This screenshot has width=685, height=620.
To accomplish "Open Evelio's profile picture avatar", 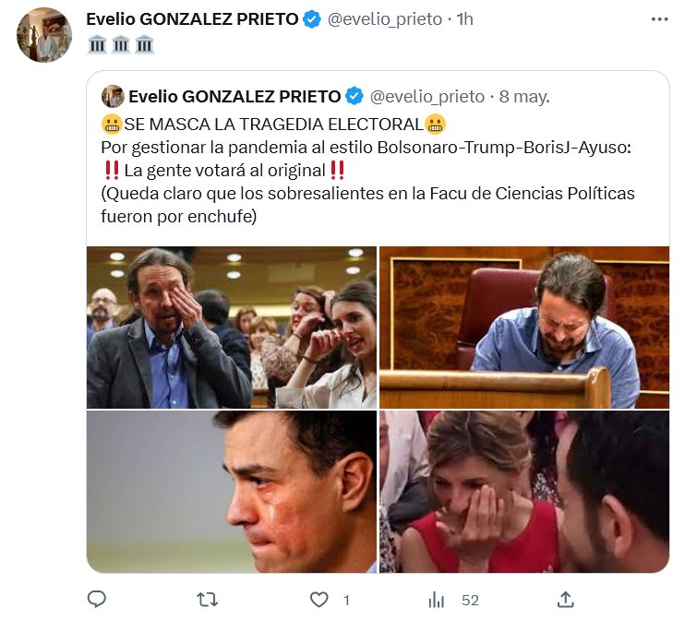I will pyautogui.click(x=43, y=35).
